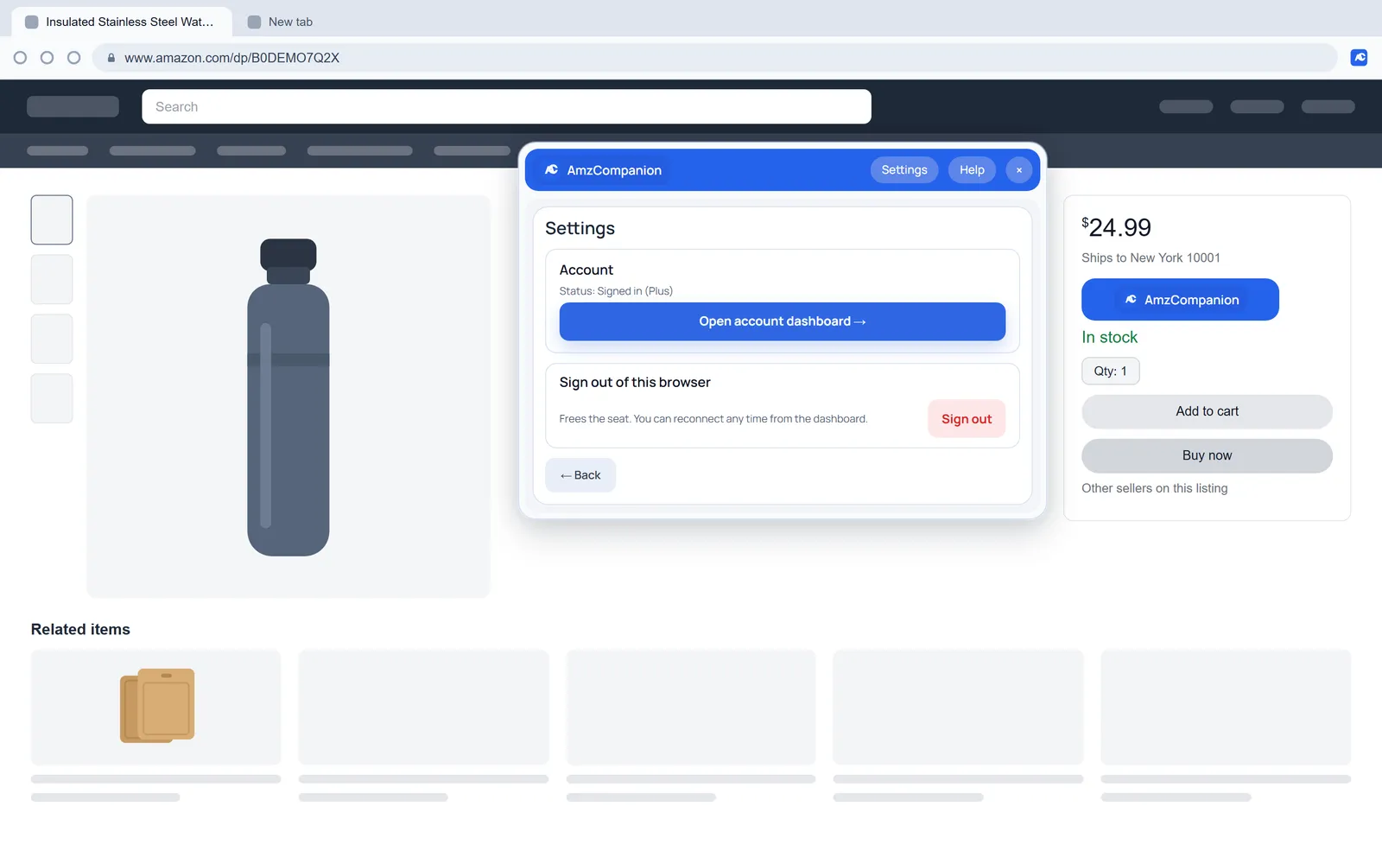1382x864 pixels.
Task: Open account dashboard
Action: tap(783, 321)
